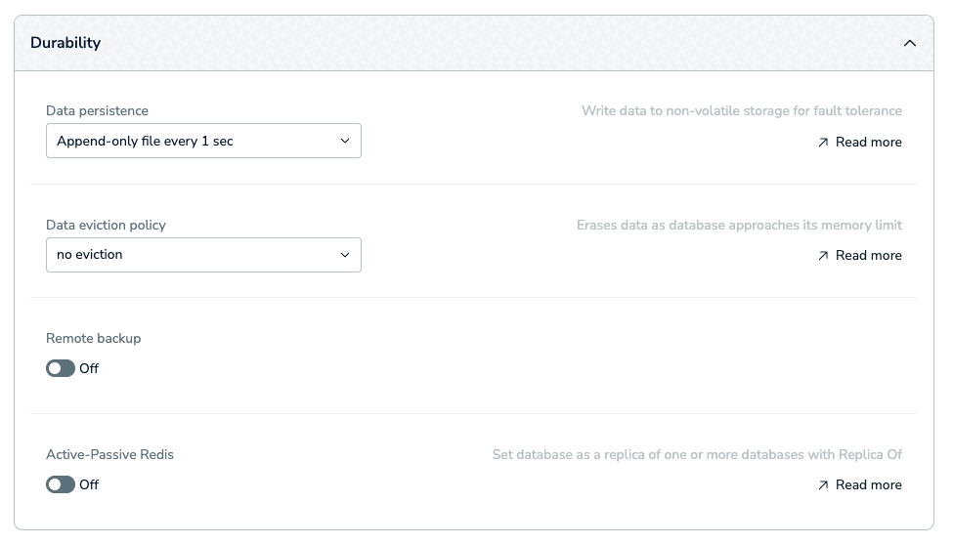Collapse the Durability section chevron
This screenshot has width=953, height=544.
[x=909, y=43]
